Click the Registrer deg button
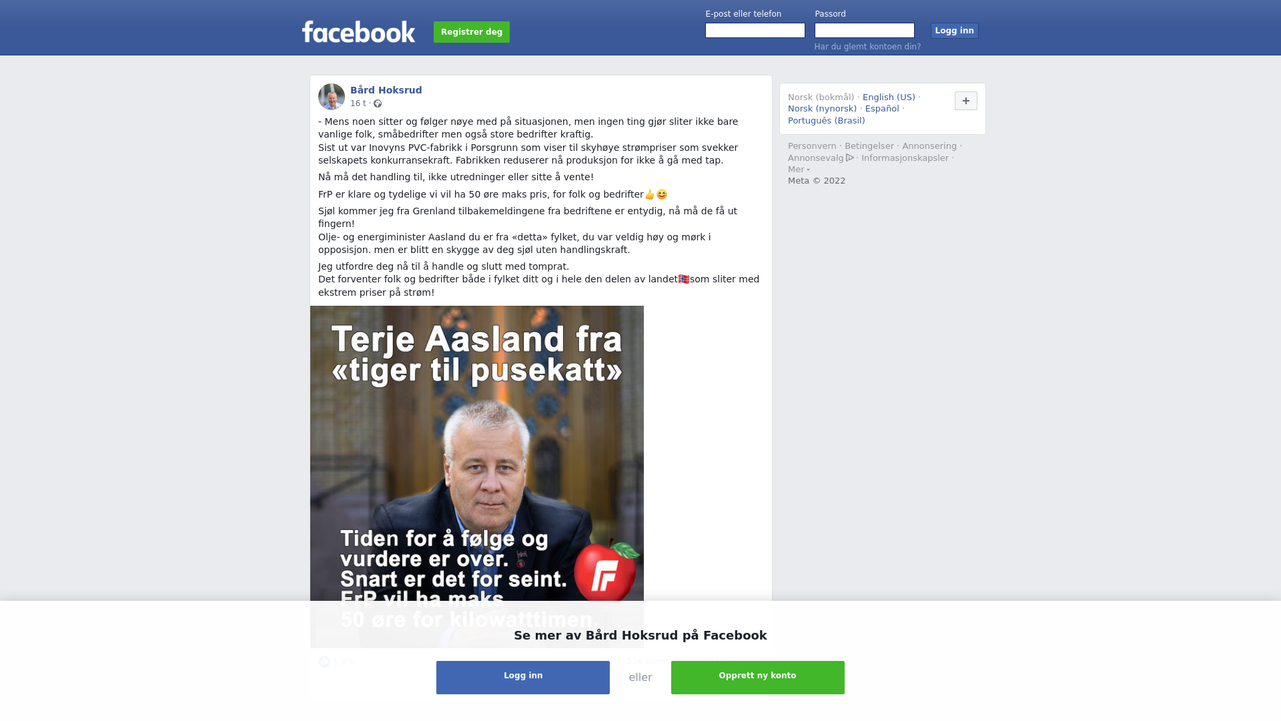 [x=472, y=32]
